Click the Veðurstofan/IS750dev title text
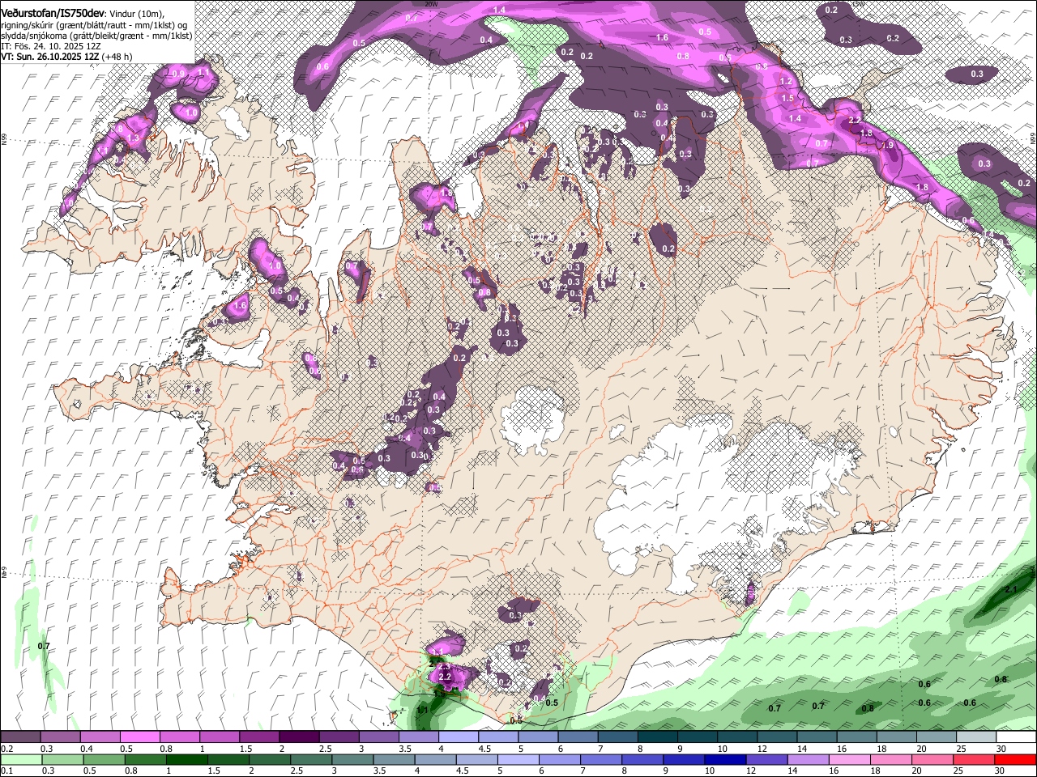The image size is (1037, 777). (x=53, y=13)
